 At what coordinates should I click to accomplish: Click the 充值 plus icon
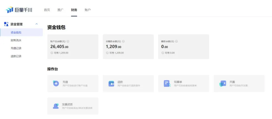pyautogui.click(x=56, y=83)
